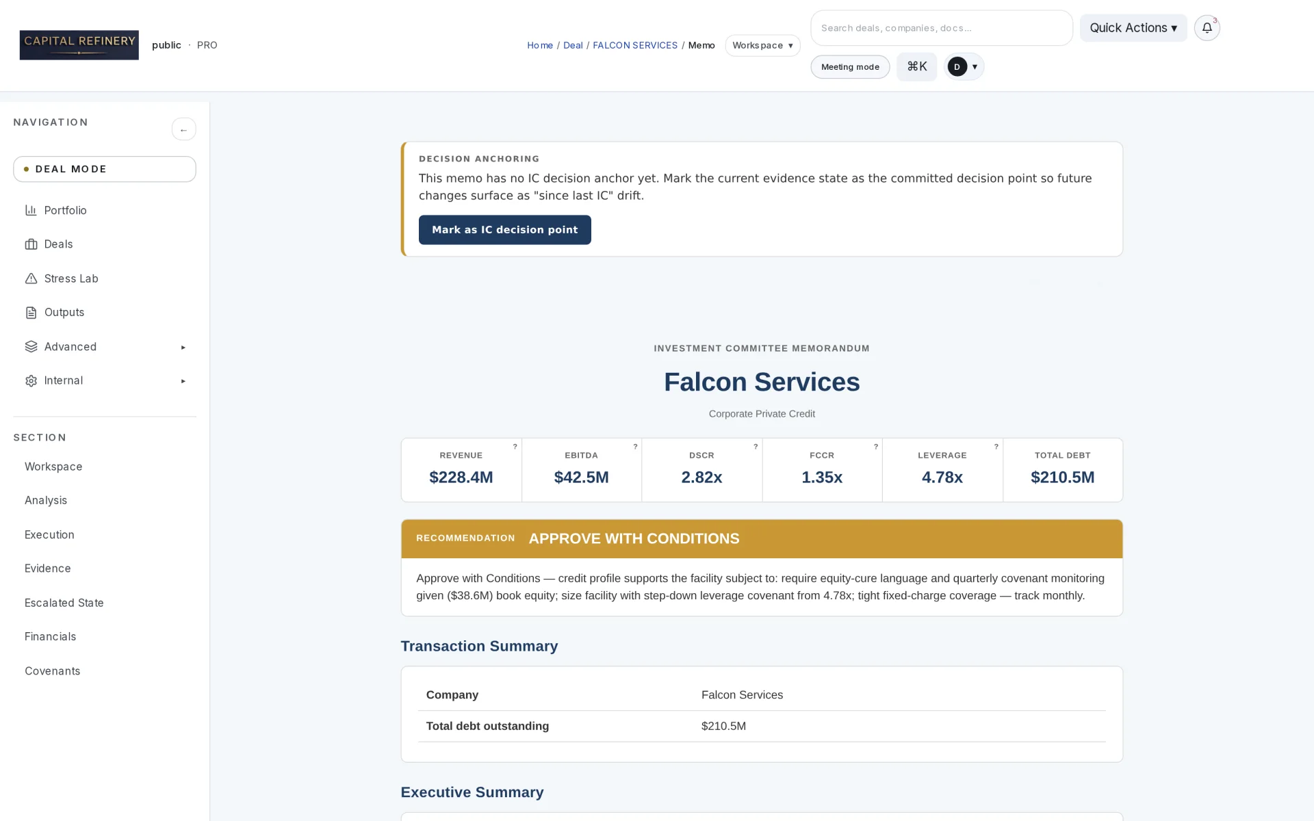
Task: Toggle Meeting mode
Action: 850,67
